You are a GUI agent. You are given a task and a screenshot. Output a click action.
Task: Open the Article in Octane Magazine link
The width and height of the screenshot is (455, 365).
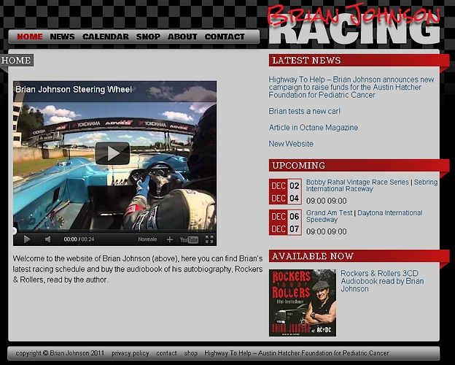(x=313, y=128)
